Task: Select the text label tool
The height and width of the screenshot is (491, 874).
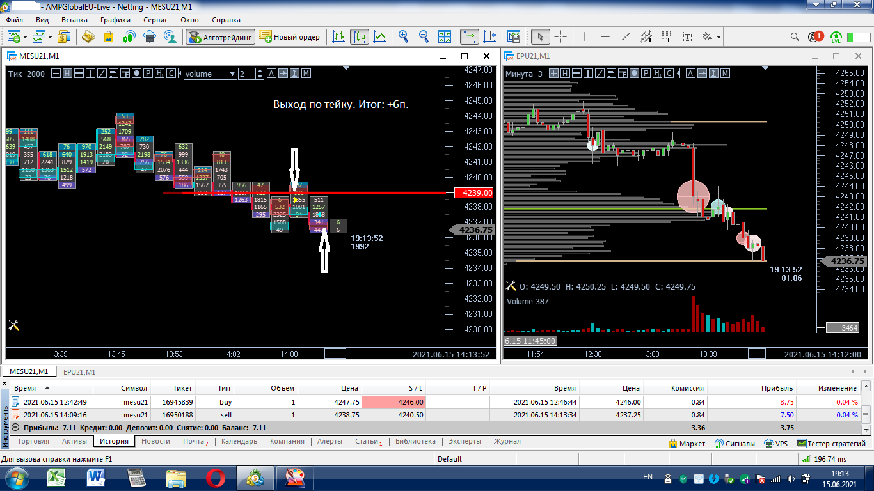Action: point(687,36)
